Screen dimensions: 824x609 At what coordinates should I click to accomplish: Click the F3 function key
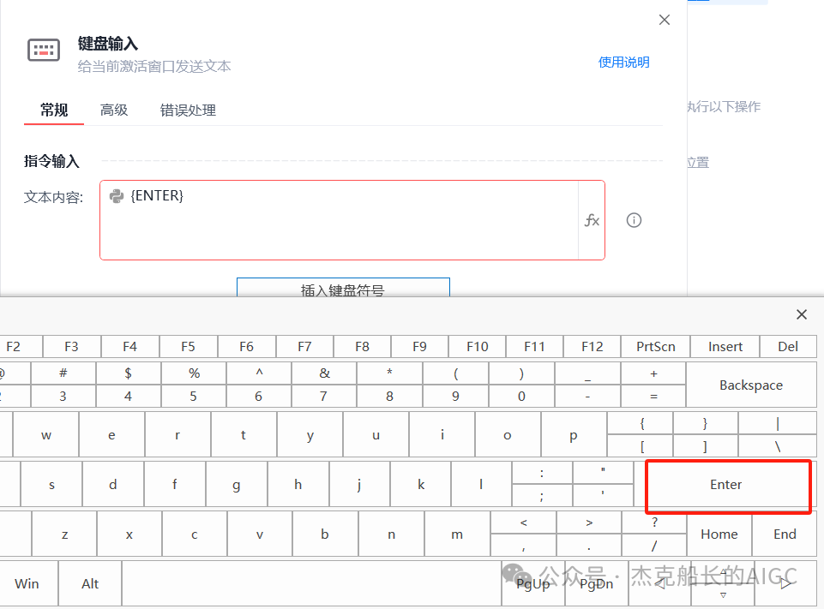71,347
